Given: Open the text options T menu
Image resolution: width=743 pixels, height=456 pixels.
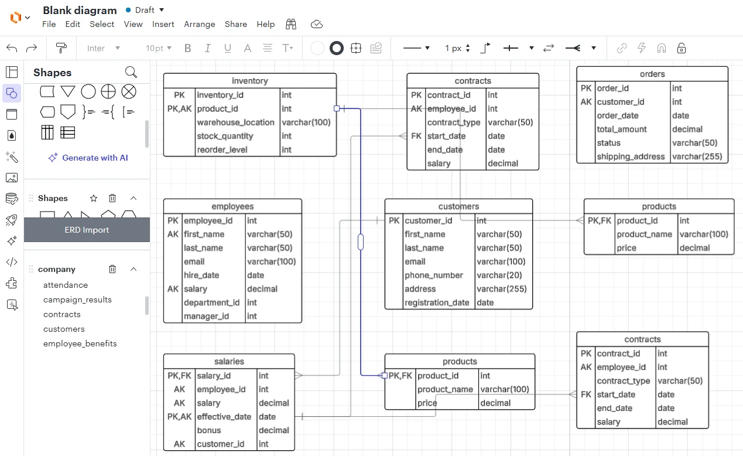Looking at the screenshot, I should [287, 48].
